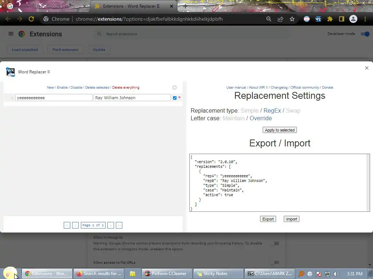Open the Donate link

[327, 88]
